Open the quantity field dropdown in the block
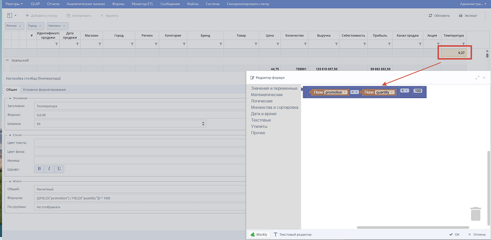Viewport: 491px width, 240px height. point(392,92)
